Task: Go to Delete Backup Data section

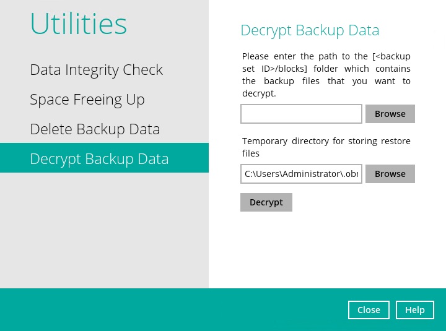Action: click(95, 129)
